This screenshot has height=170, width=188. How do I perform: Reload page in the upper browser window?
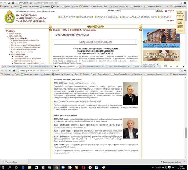(x=9, y=3)
